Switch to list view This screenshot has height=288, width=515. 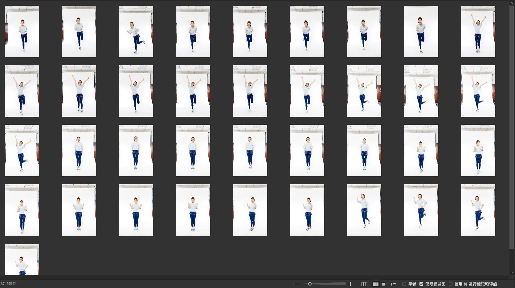coord(393,284)
